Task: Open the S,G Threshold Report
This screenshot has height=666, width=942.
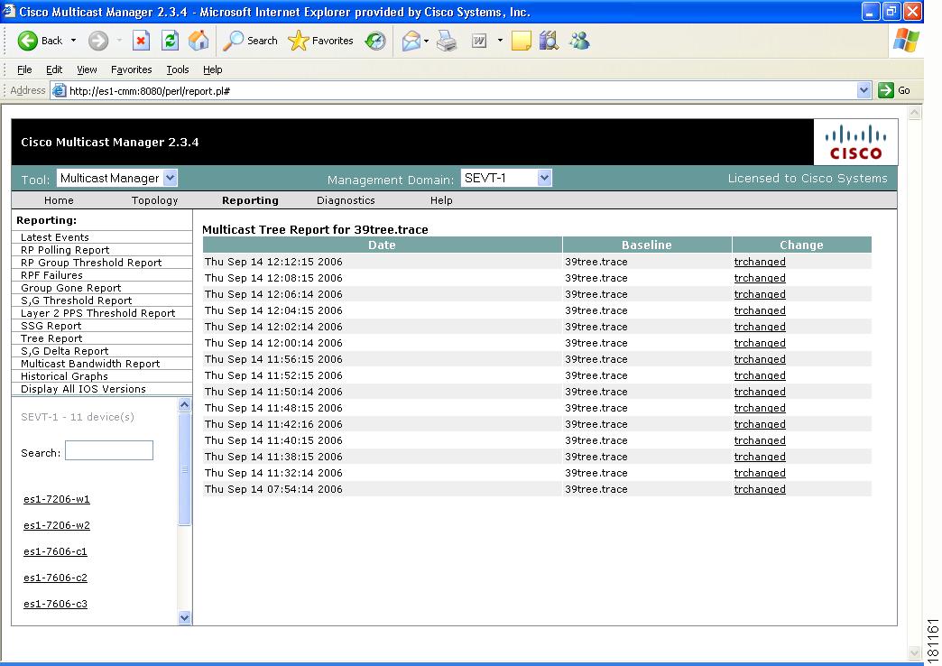Action: 77,301
